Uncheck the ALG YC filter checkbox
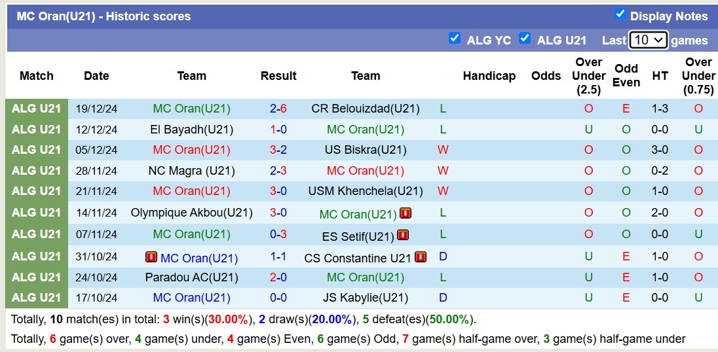The image size is (718, 352). [455, 39]
